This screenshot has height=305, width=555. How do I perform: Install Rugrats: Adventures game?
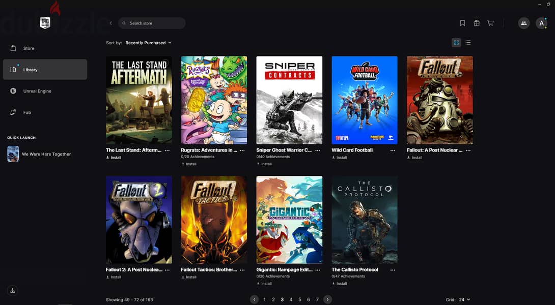[x=189, y=164]
